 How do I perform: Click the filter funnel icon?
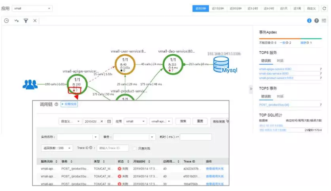pyautogui.click(x=26, y=20)
